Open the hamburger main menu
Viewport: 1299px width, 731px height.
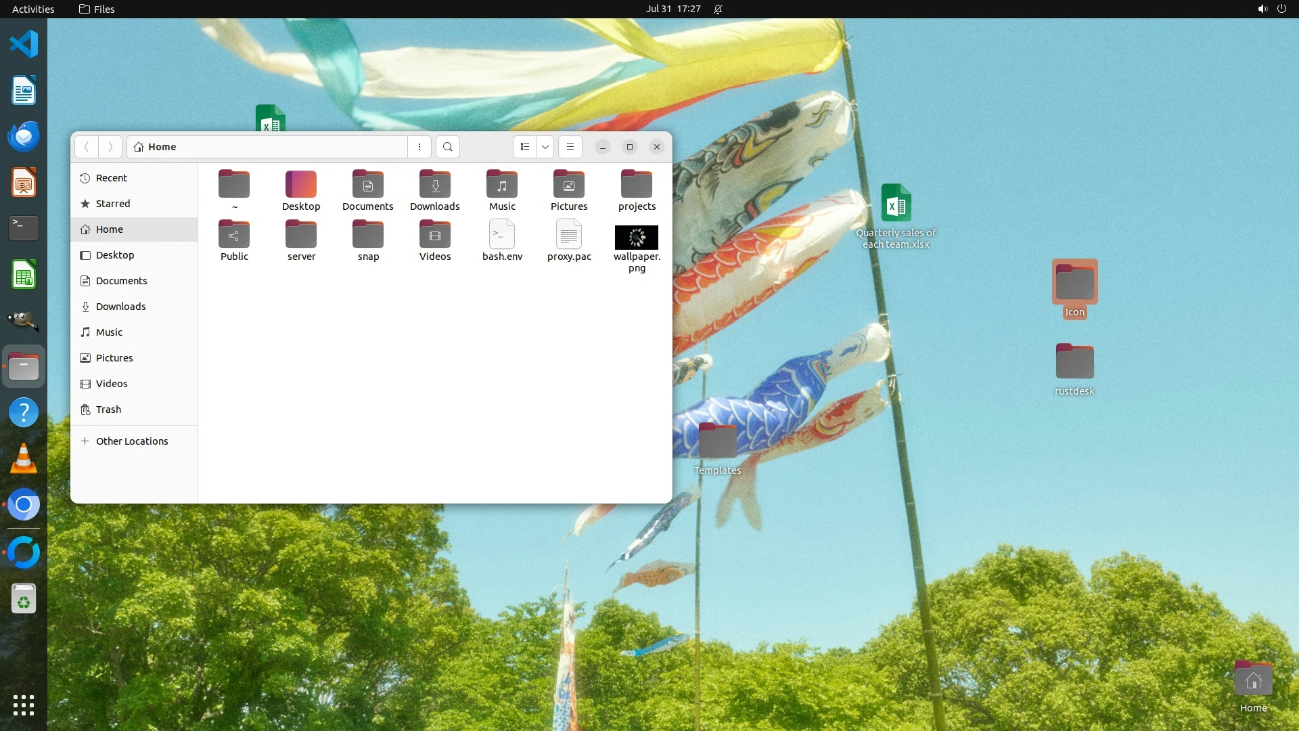click(x=570, y=147)
